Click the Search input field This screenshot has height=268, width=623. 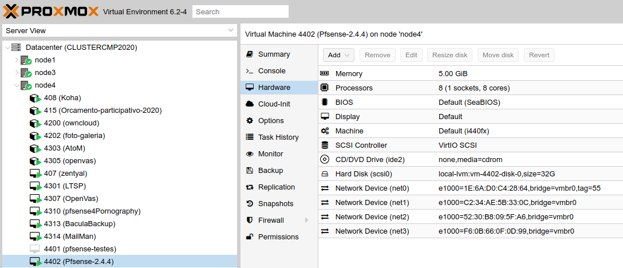pyautogui.click(x=240, y=11)
